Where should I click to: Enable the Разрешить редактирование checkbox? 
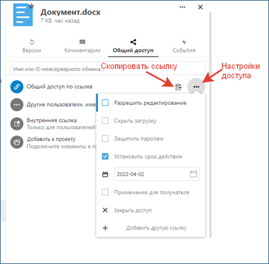tap(105, 103)
